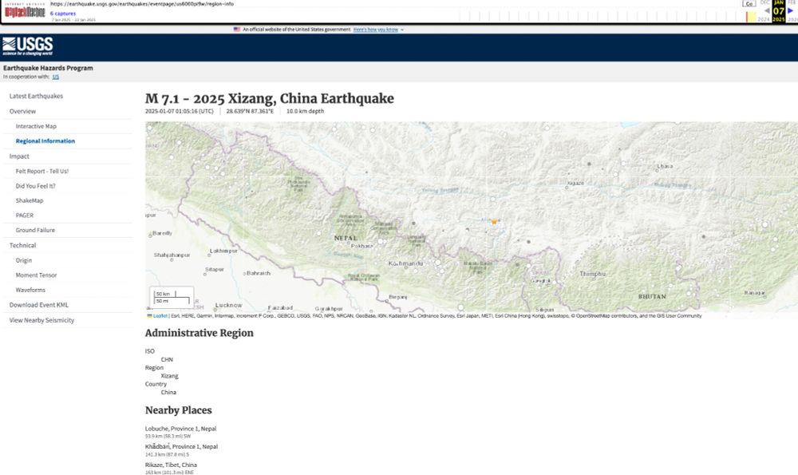
Task: Go to previous capture using the left arrow
Action: coord(767,10)
